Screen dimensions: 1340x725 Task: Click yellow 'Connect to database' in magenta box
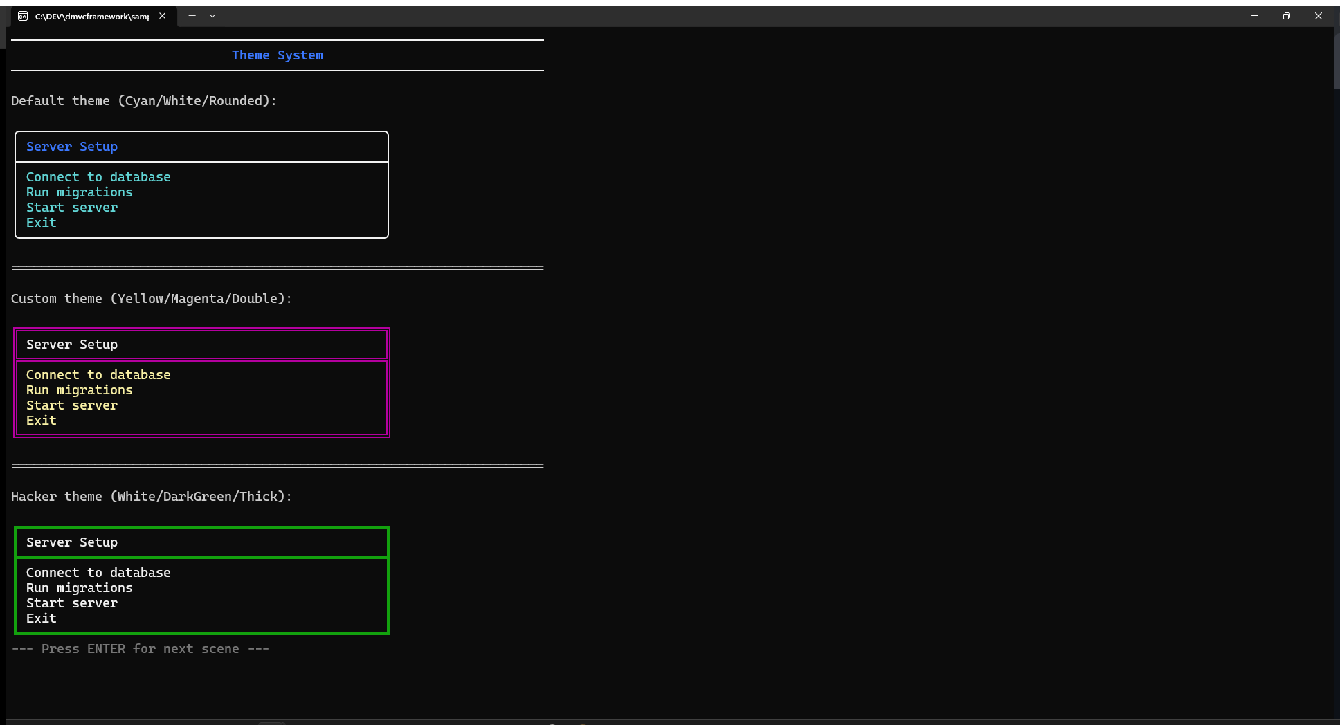click(x=98, y=375)
